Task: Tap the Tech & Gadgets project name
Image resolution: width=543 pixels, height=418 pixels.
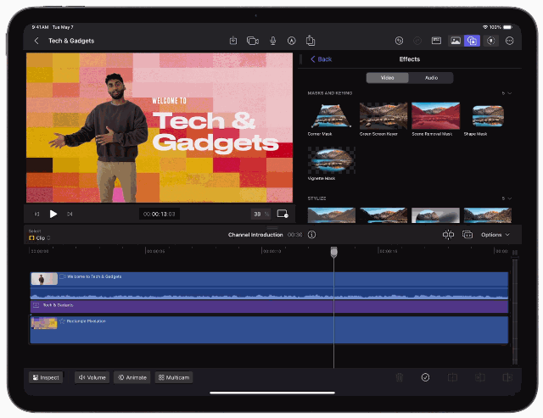Action: coord(71,41)
